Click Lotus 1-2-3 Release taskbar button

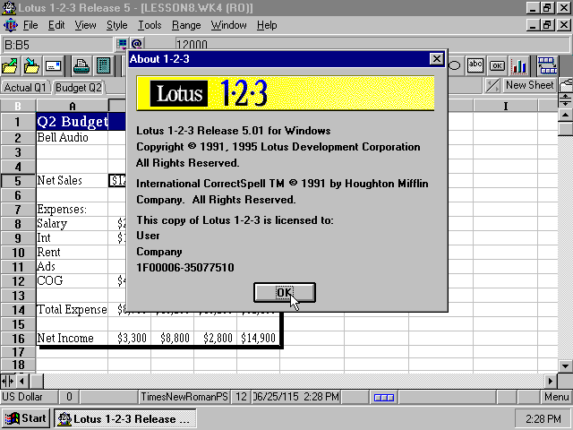[125, 418]
